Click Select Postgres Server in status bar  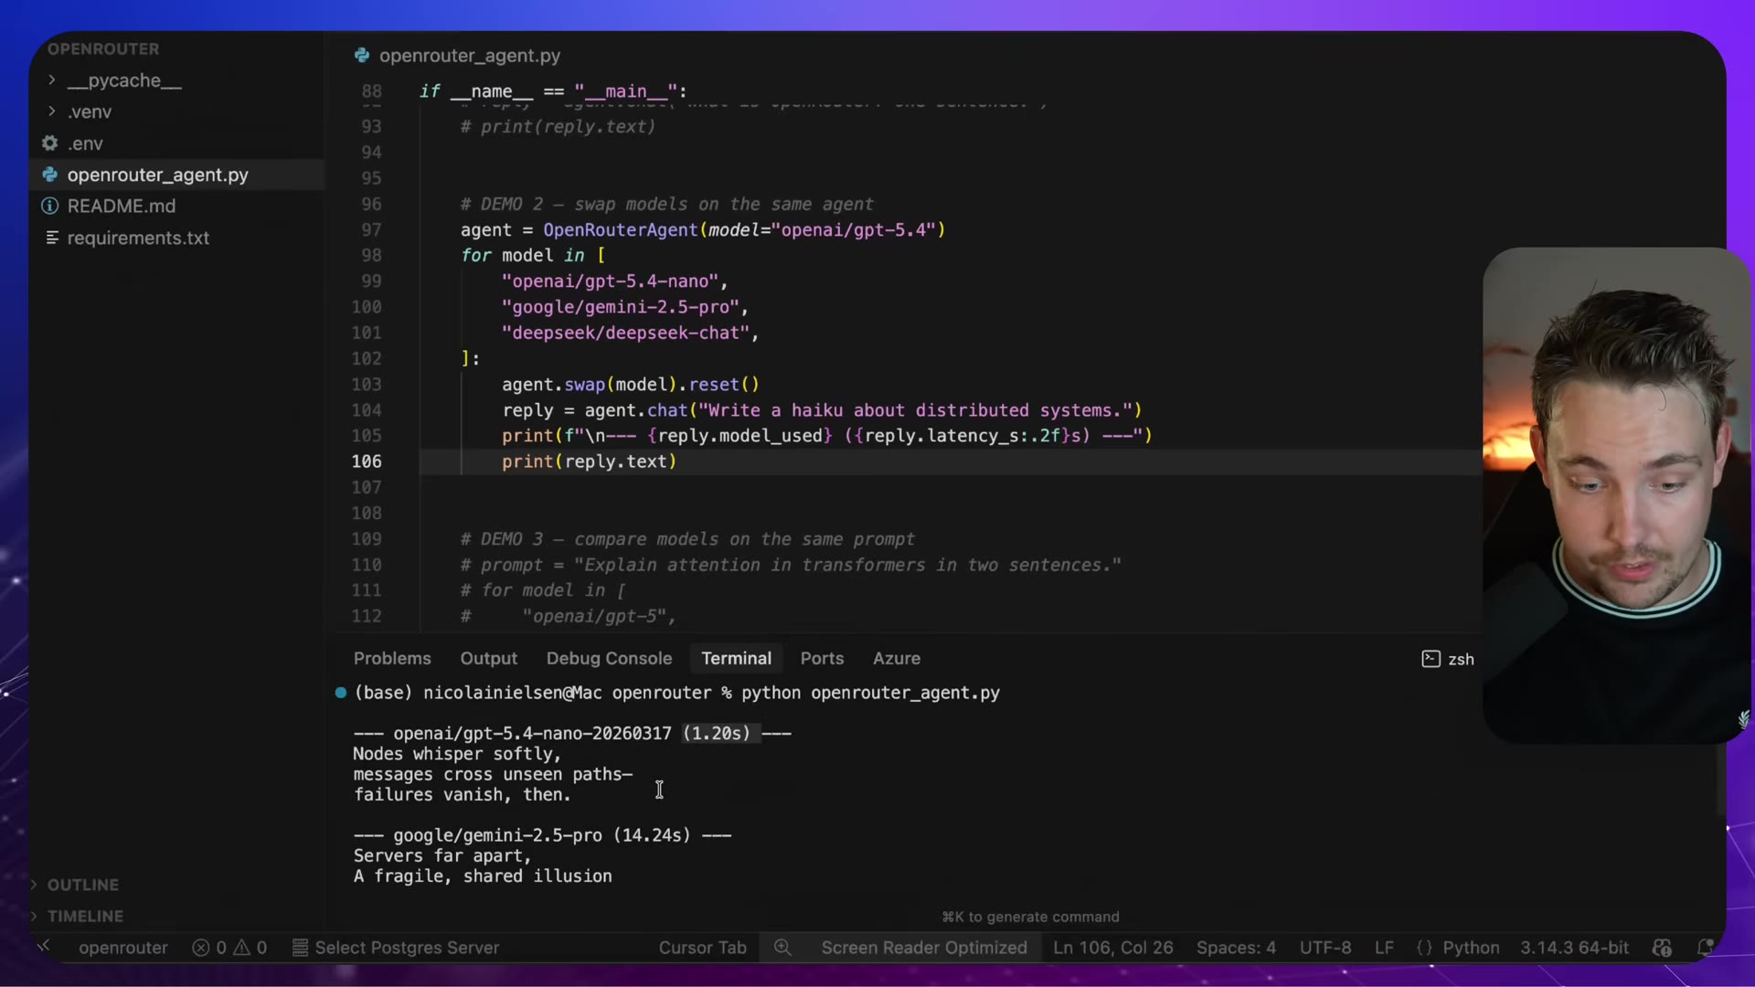point(396,948)
